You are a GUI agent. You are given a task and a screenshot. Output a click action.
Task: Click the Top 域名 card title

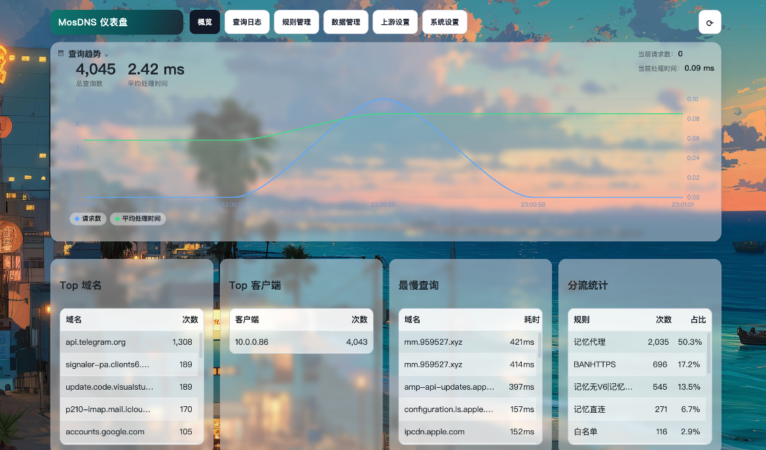[x=81, y=286]
